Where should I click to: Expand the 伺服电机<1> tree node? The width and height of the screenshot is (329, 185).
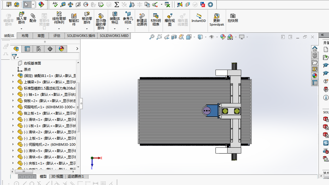13,107
